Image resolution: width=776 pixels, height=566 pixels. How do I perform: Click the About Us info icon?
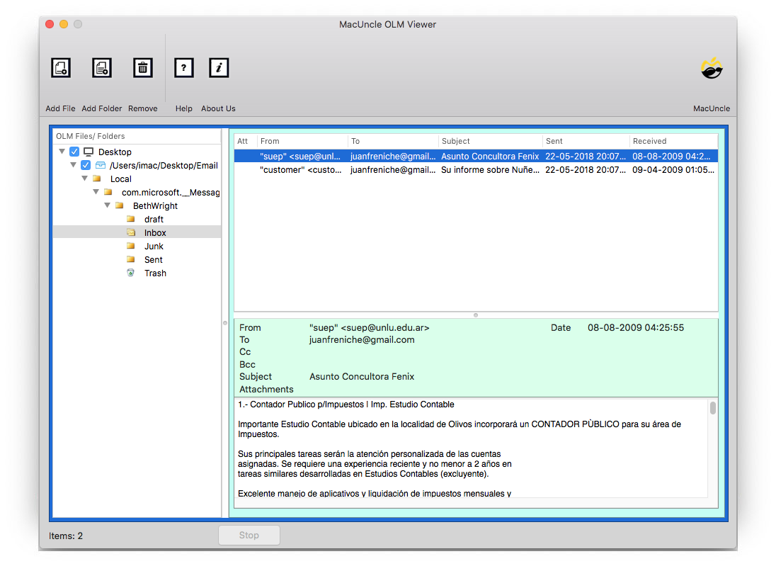[218, 67]
